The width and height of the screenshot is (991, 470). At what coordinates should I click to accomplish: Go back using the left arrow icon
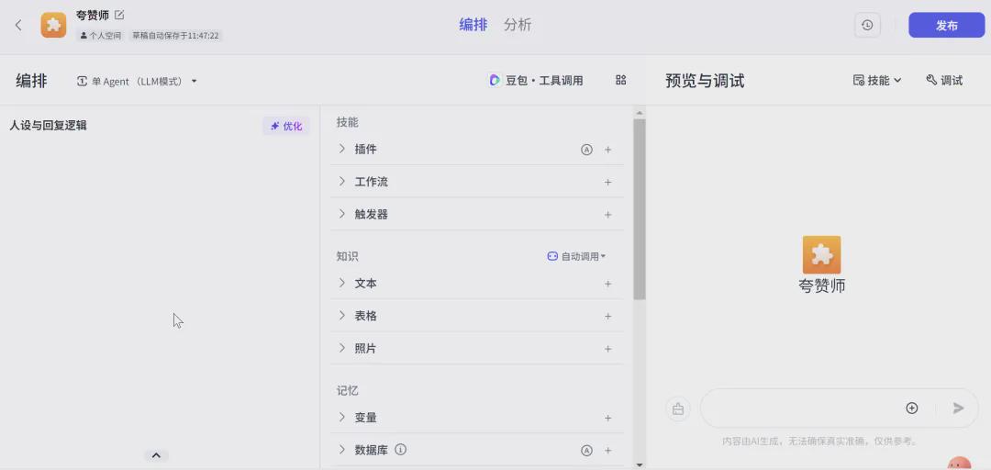(x=18, y=26)
